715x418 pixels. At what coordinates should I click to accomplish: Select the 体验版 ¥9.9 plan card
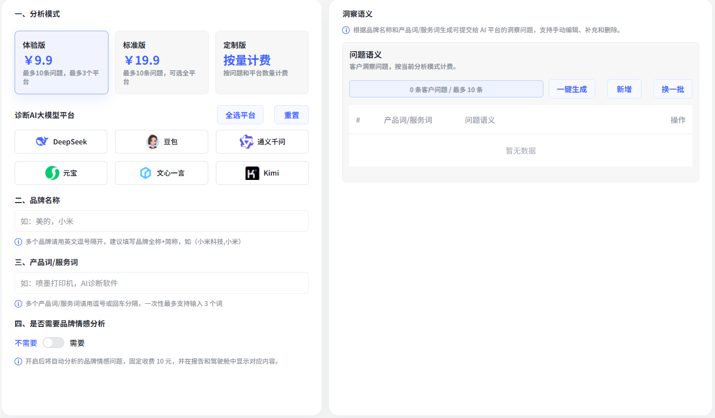point(62,62)
